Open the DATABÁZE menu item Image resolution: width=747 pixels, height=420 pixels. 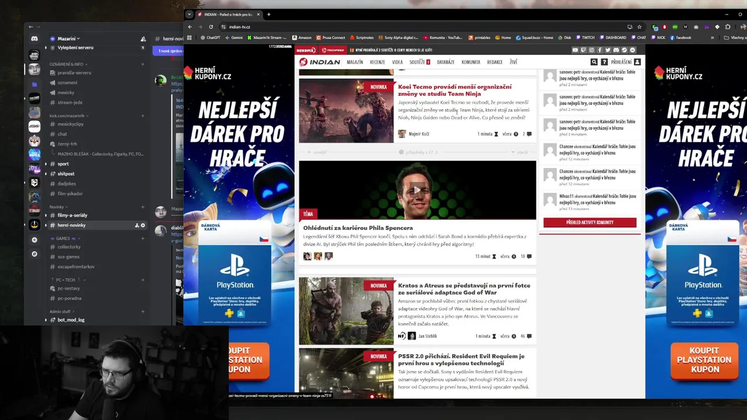point(446,62)
